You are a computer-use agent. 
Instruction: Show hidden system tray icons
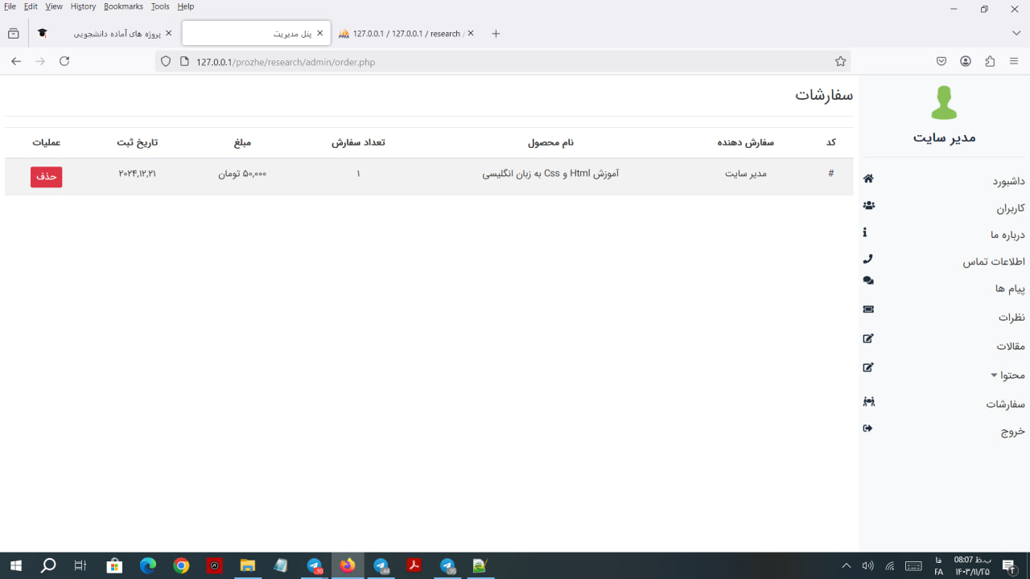point(846,566)
